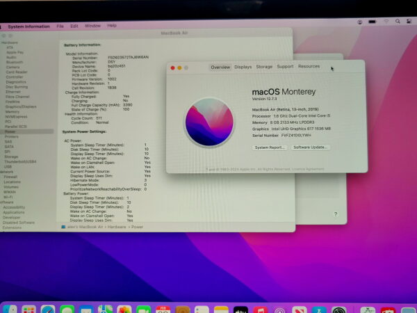Launch Apple TV from the dock
The height and width of the screenshot is (313, 417).
pyautogui.click(x=240, y=310)
